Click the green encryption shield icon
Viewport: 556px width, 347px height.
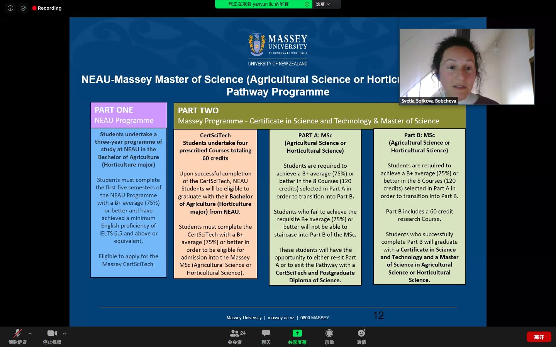pyautogui.click(x=23, y=8)
